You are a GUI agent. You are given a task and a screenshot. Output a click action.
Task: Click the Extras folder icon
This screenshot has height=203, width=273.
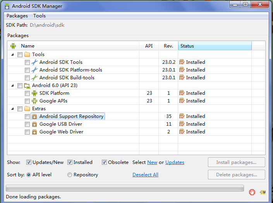(27, 109)
